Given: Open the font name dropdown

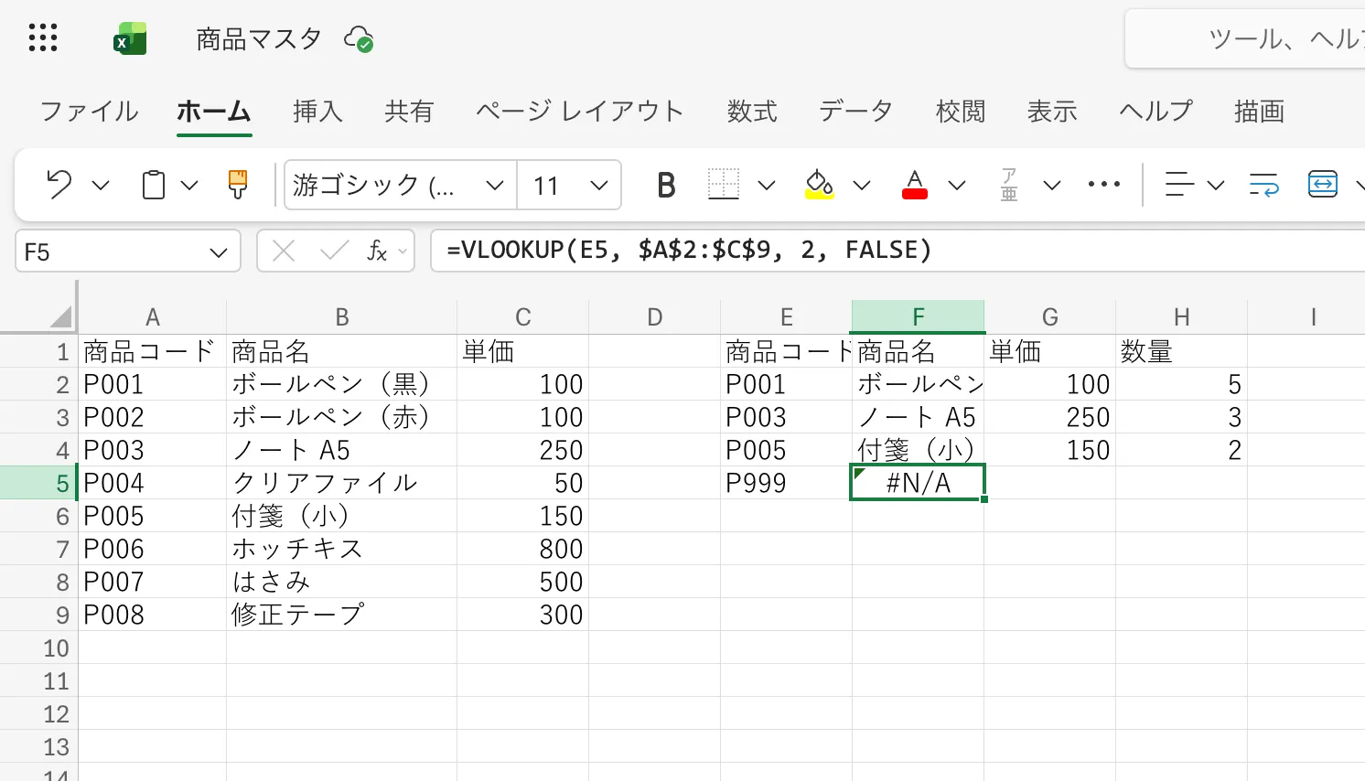Looking at the screenshot, I should pyautogui.click(x=495, y=186).
